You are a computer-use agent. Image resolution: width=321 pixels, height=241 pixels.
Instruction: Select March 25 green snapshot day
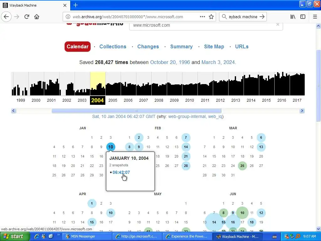(x=242, y=166)
